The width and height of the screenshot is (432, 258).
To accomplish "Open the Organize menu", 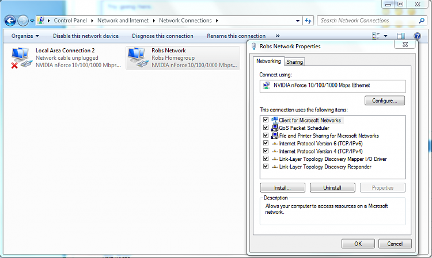I will [25, 36].
